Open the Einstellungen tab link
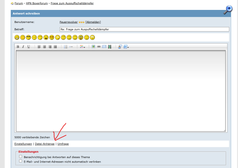The height and width of the screenshot is (168, 238). point(23,144)
